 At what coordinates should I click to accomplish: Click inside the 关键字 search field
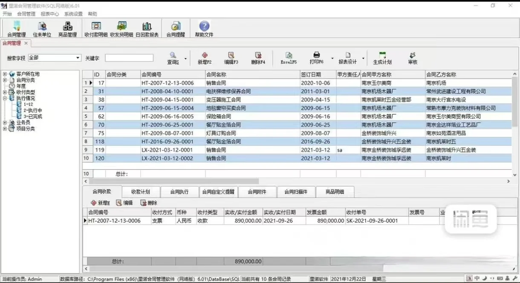click(129, 57)
